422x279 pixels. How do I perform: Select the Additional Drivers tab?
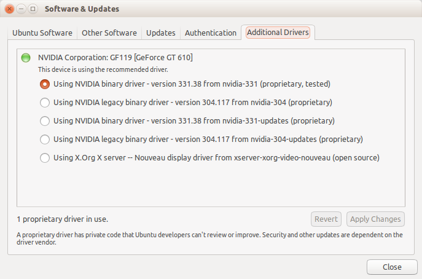[x=277, y=33]
